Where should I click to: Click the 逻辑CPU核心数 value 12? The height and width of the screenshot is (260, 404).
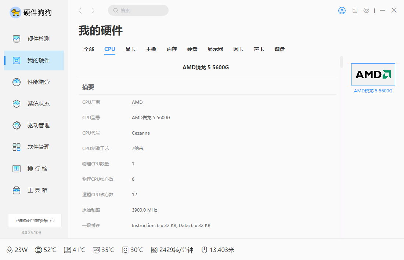pos(134,194)
